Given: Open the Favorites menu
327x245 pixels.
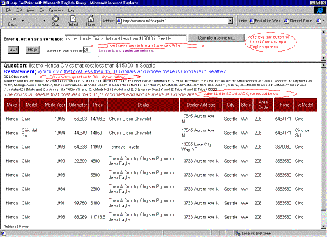Looking at the screenshot, I should 56,10.
